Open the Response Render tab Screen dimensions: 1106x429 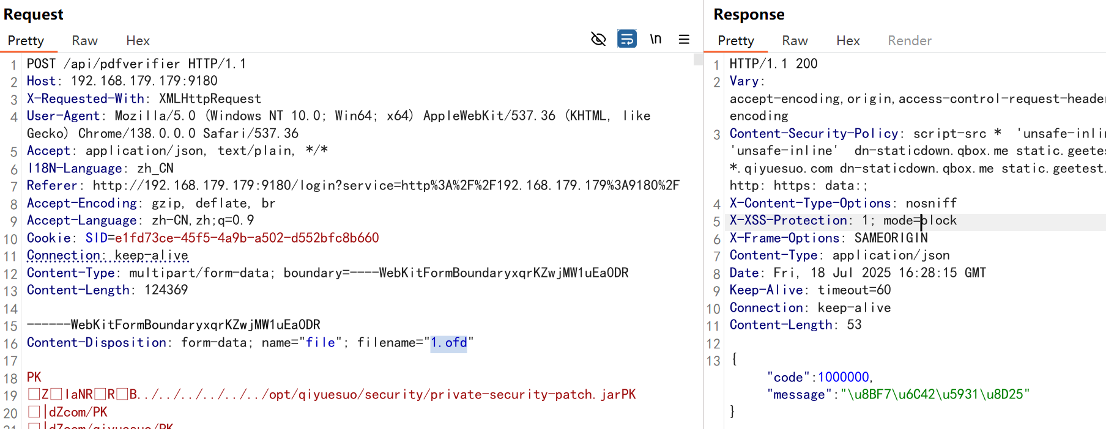pyautogui.click(x=909, y=41)
